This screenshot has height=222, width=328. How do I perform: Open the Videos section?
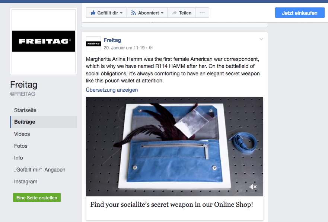[x=22, y=134]
